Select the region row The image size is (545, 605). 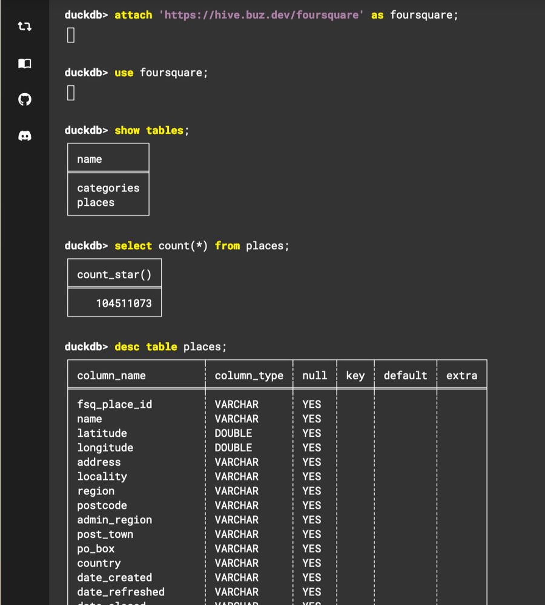click(277, 491)
